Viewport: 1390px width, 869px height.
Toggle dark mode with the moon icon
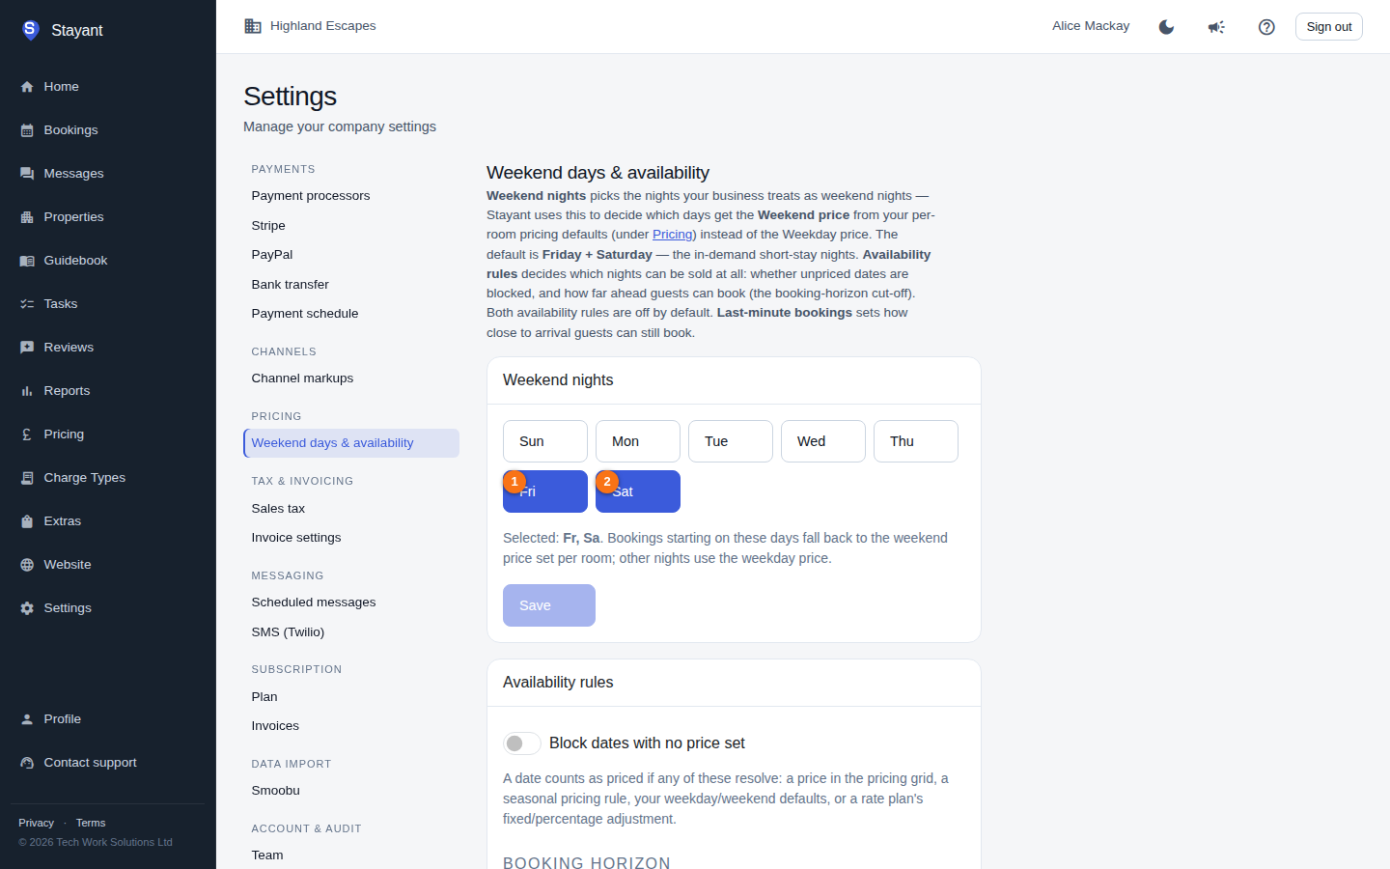click(x=1166, y=27)
